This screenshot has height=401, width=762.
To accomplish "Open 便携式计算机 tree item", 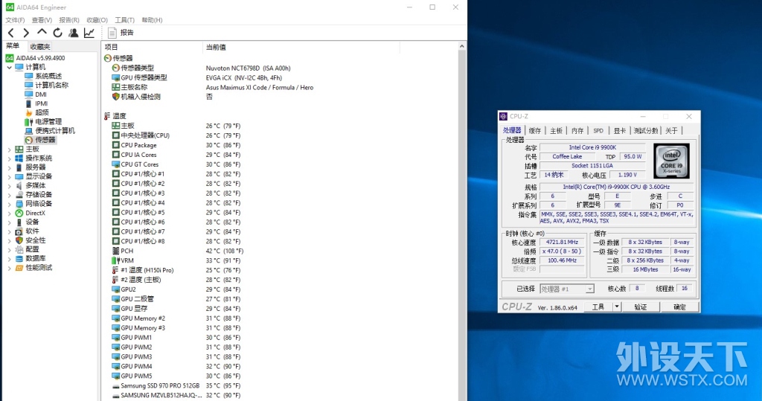I will pos(55,131).
